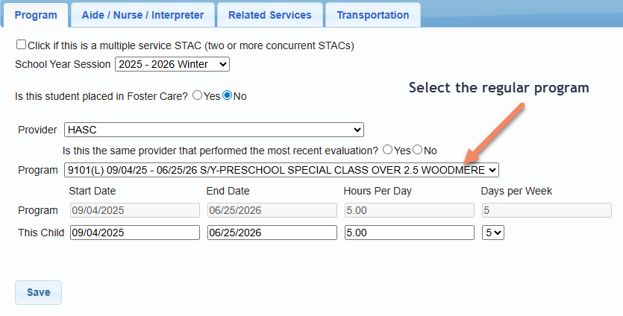623x316 pixels.
Task: Click the disabled Program end date field
Action: pyautogui.click(x=272, y=210)
